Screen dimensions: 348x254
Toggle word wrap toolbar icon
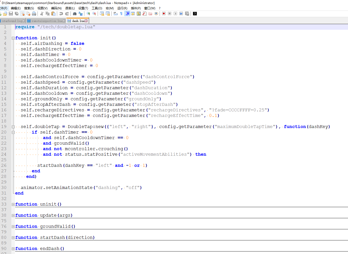pos(116,14)
